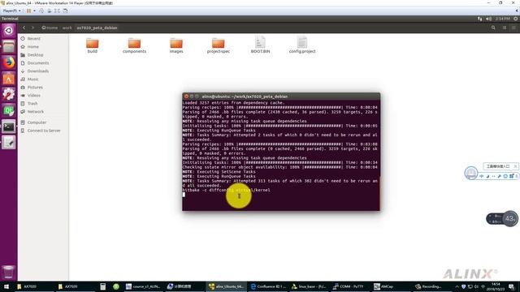The width and height of the screenshot is (520, 292).
Task: Launch Firefox from the Ubuntu launcher
Action: click(x=9, y=62)
